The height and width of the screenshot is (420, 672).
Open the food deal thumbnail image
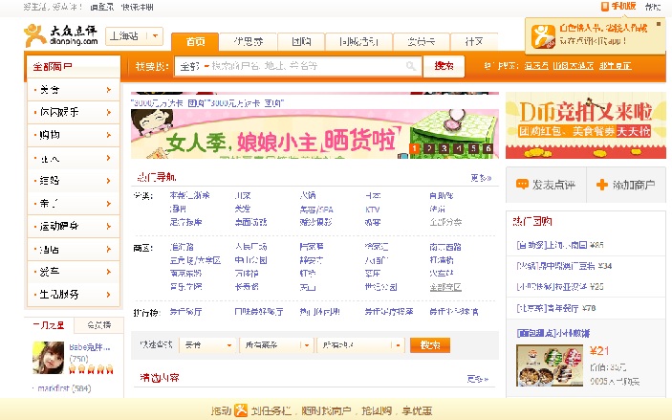tap(550, 365)
